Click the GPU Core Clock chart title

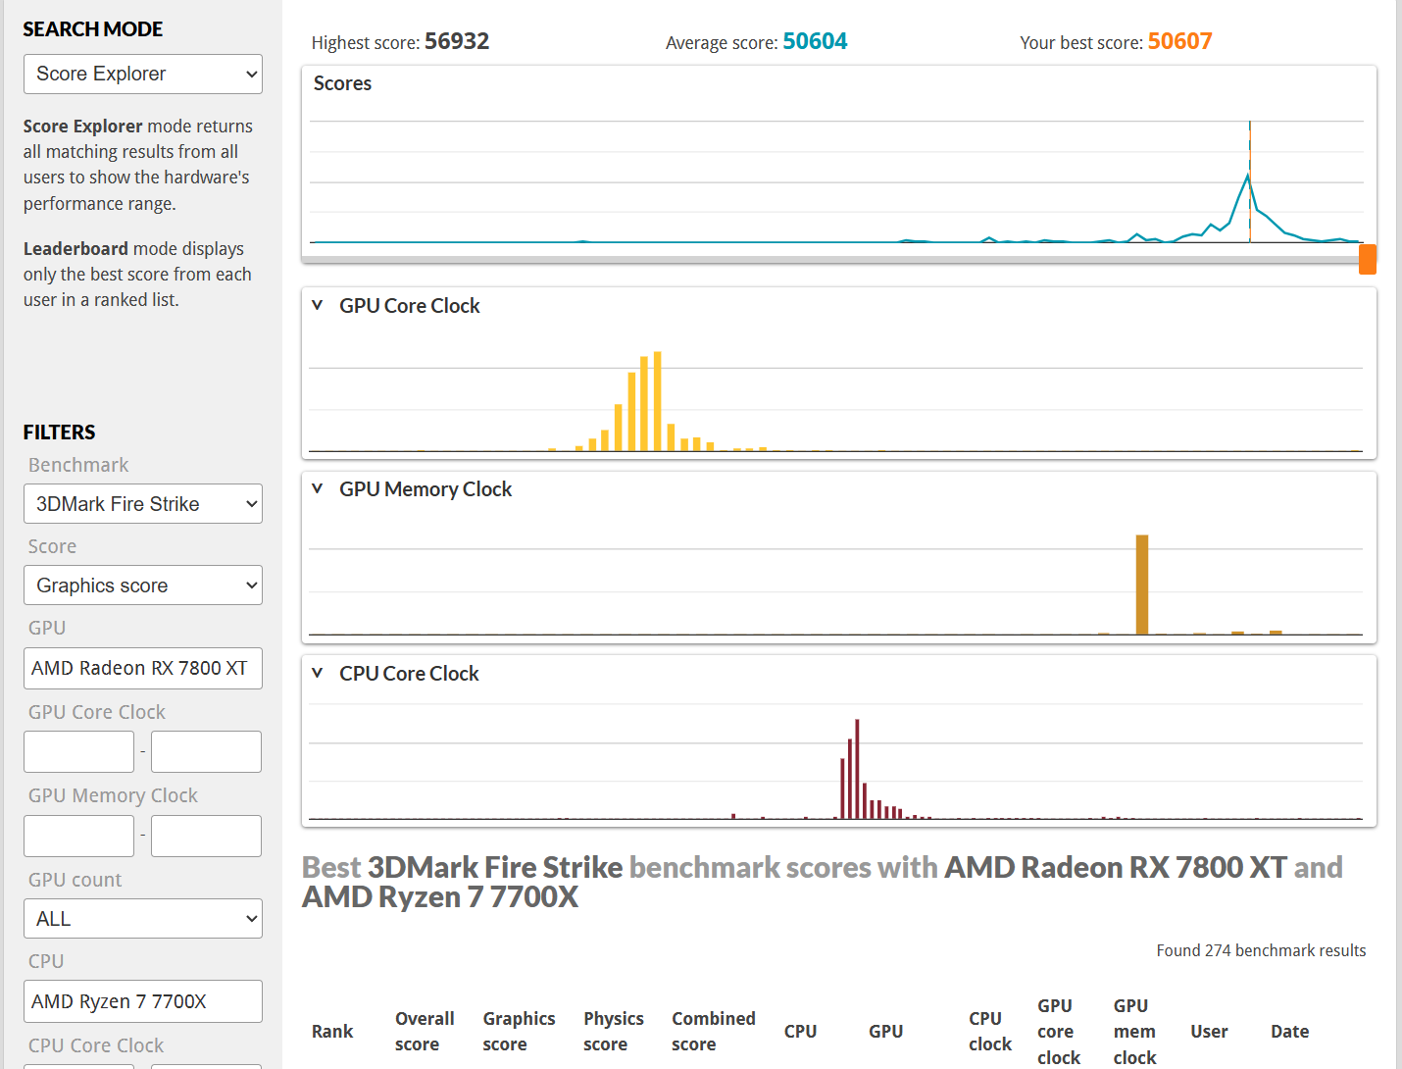410,306
